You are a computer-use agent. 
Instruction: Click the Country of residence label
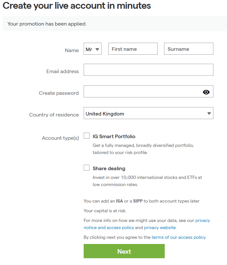click(x=54, y=115)
